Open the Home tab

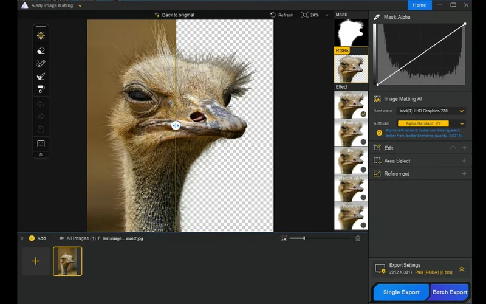pyautogui.click(x=419, y=5)
